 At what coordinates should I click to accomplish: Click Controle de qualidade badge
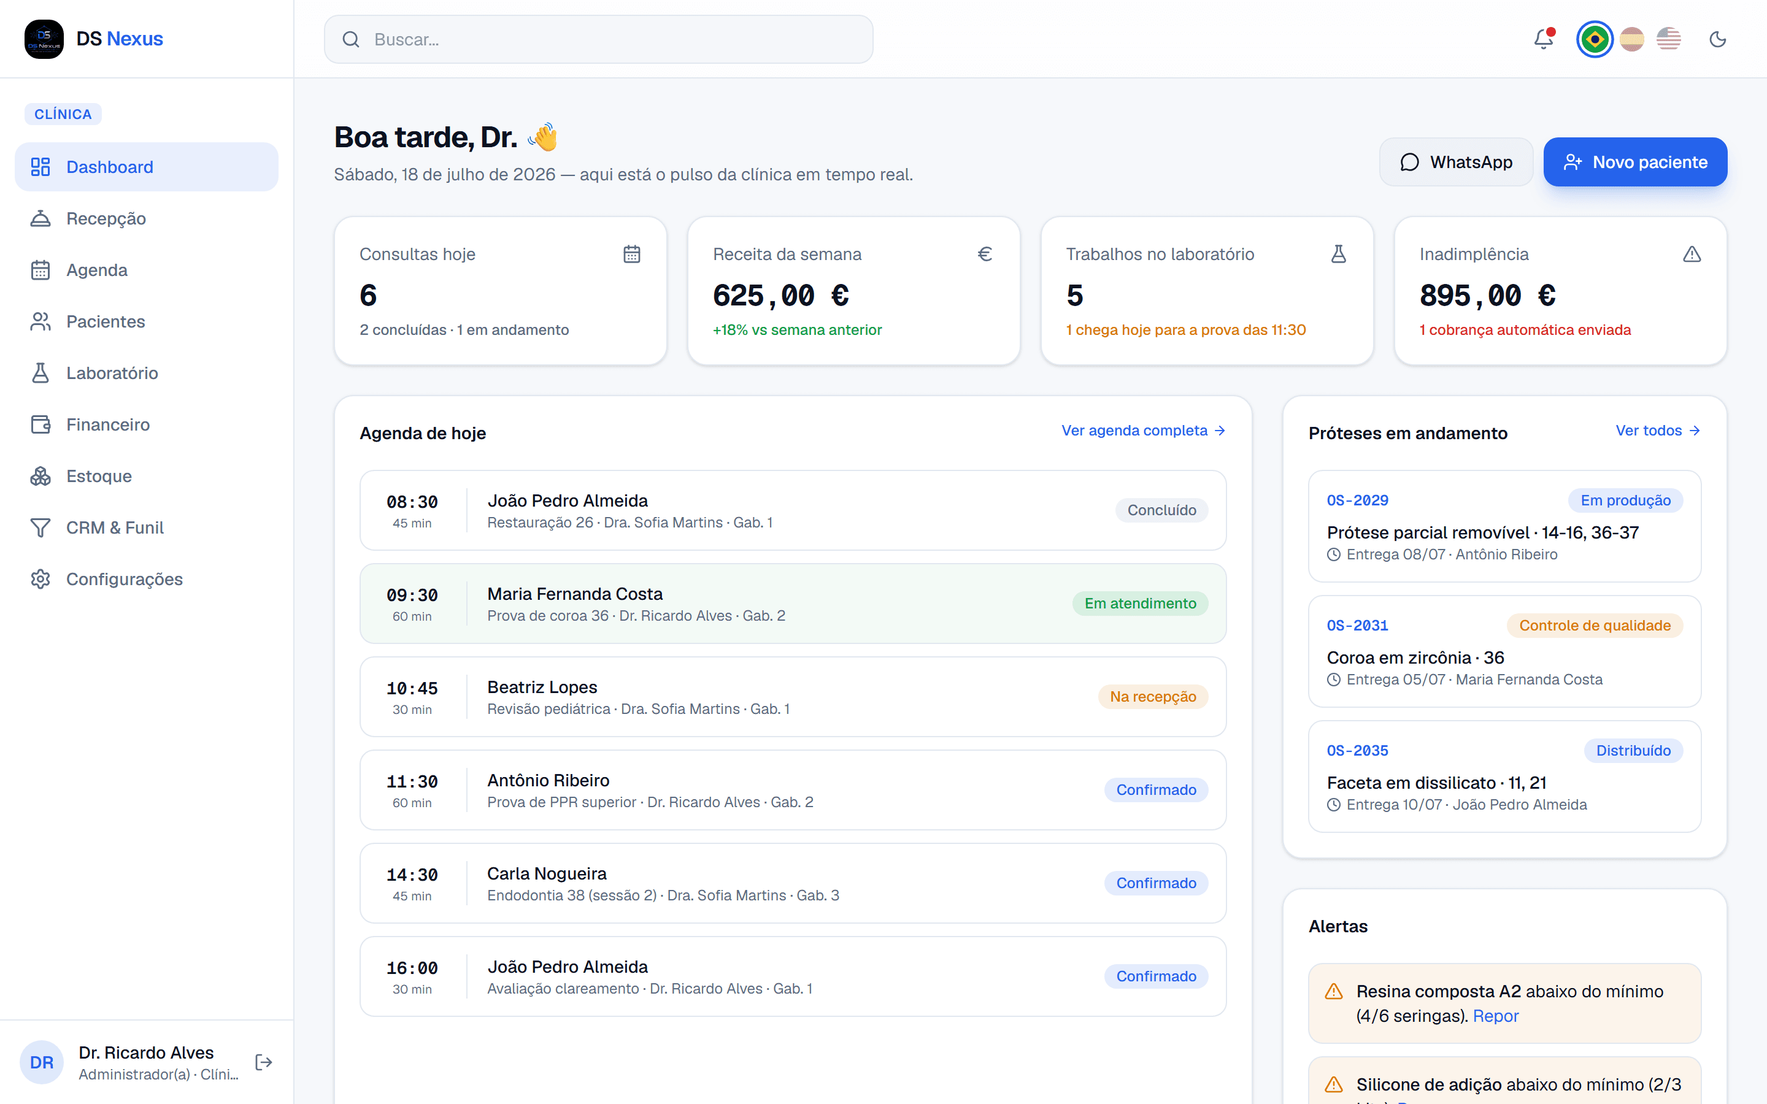click(1595, 626)
